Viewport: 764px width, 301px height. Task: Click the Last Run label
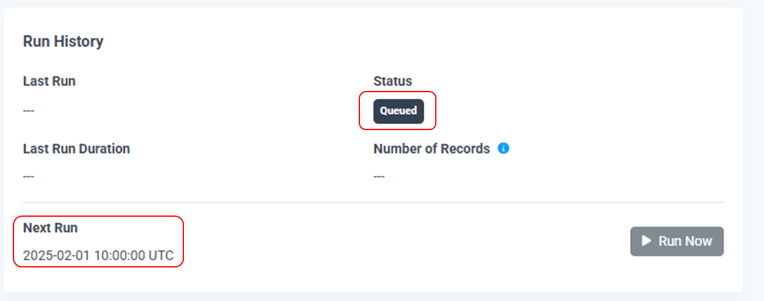click(50, 81)
